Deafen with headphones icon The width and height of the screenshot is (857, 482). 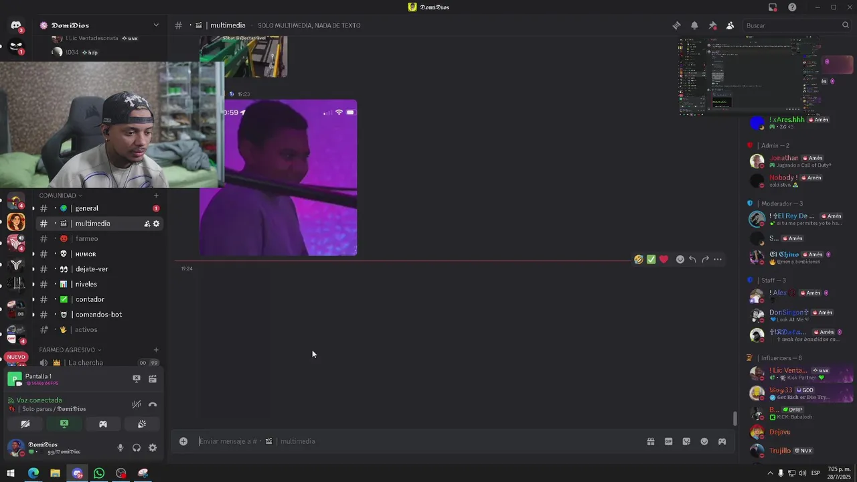click(137, 448)
